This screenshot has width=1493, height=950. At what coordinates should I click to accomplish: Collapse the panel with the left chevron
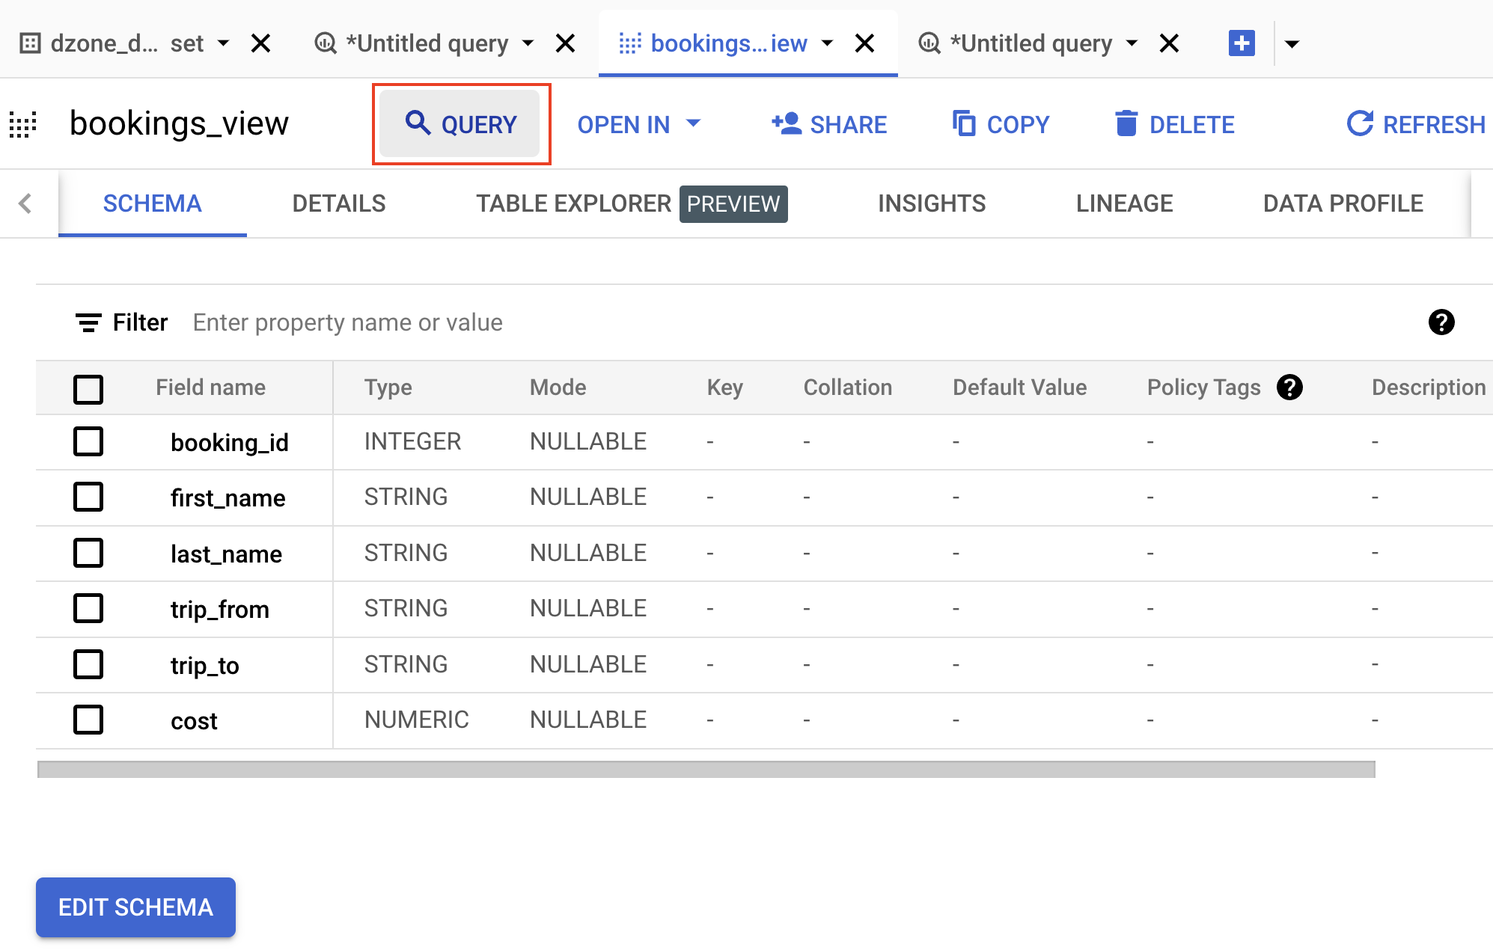pyautogui.click(x=25, y=203)
